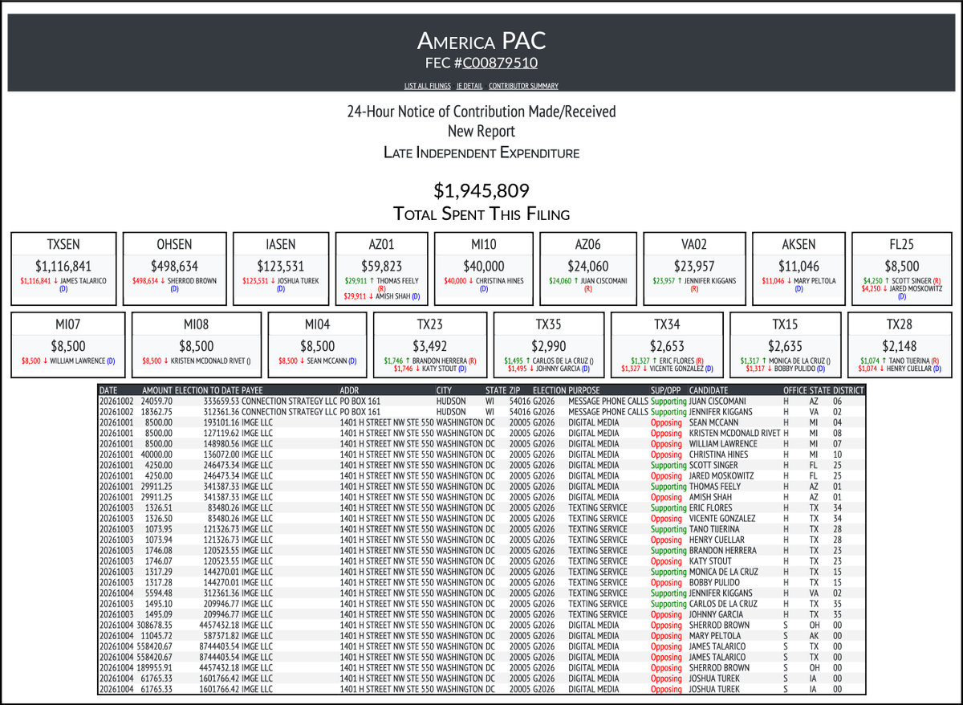Go to the IE DETAIL link
This screenshot has width=963, height=705.
point(469,86)
